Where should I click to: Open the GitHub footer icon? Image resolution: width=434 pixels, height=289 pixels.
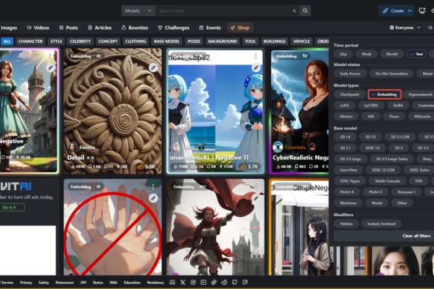tap(234, 282)
